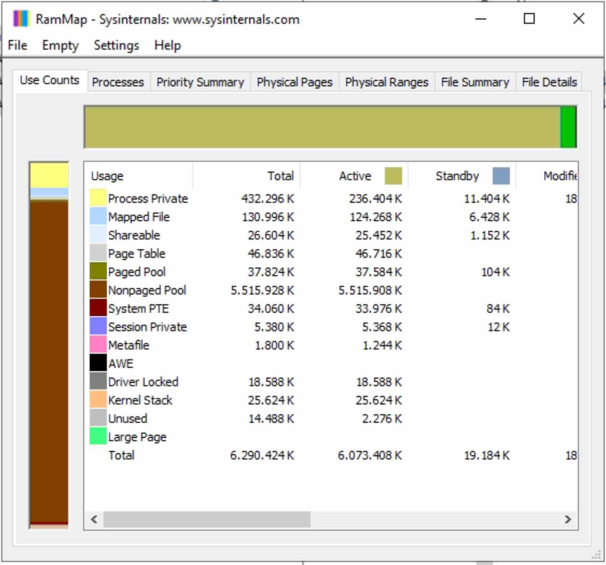606x565 pixels.
Task: Click the RamMap app icon in title bar
Action: pyautogui.click(x=20, y=18)
